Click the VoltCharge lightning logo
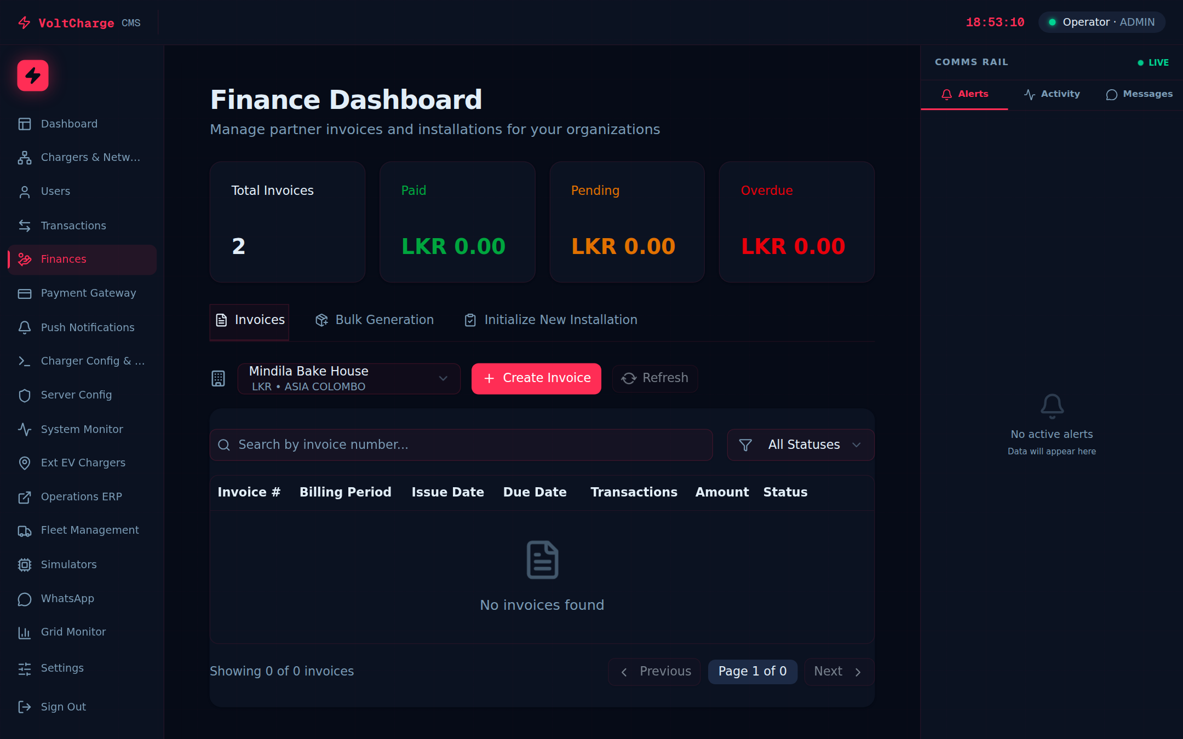The height and width of the screenshot is (739, 1183). [x=32, y=75]
